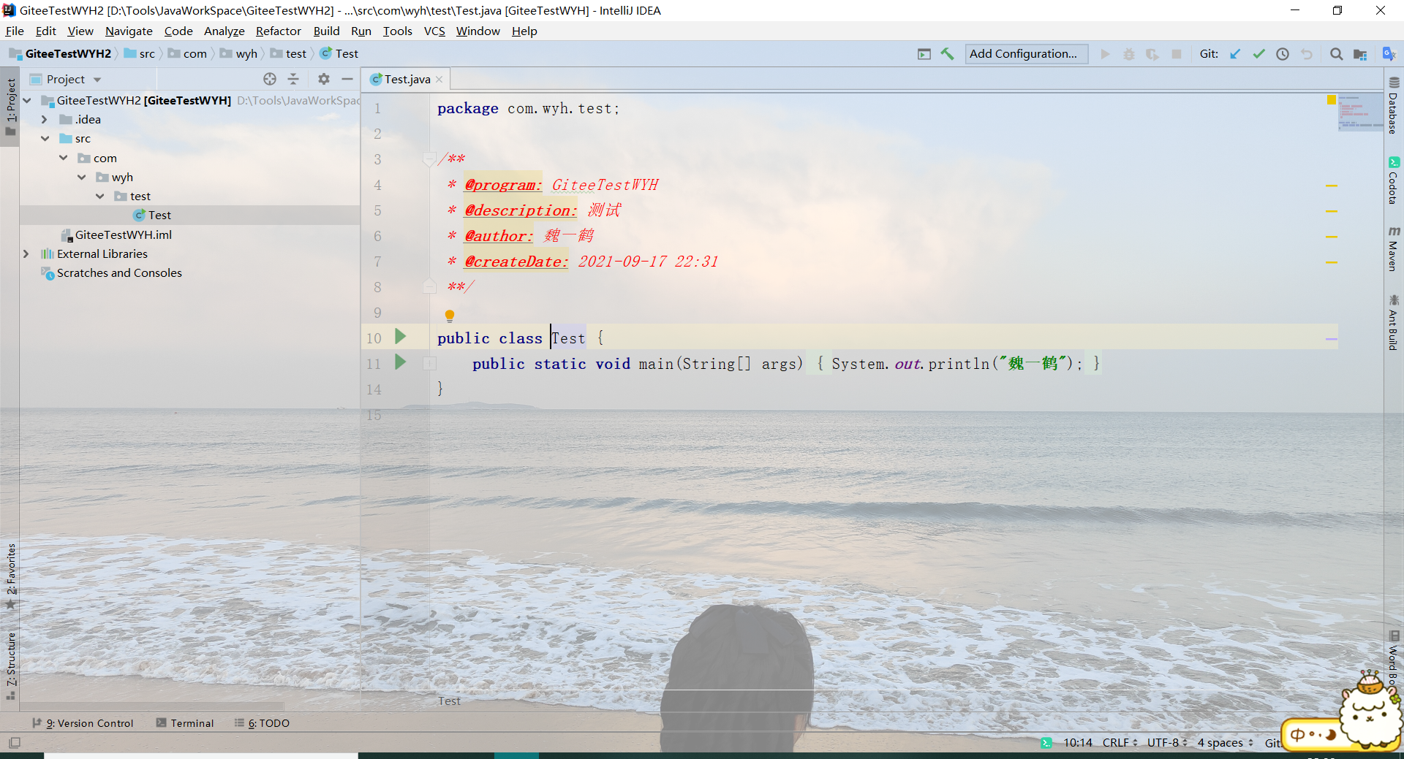1404x759 pixels.
Task: Click Collapse All icon in Project panel
Action: (x=293, y=79)
